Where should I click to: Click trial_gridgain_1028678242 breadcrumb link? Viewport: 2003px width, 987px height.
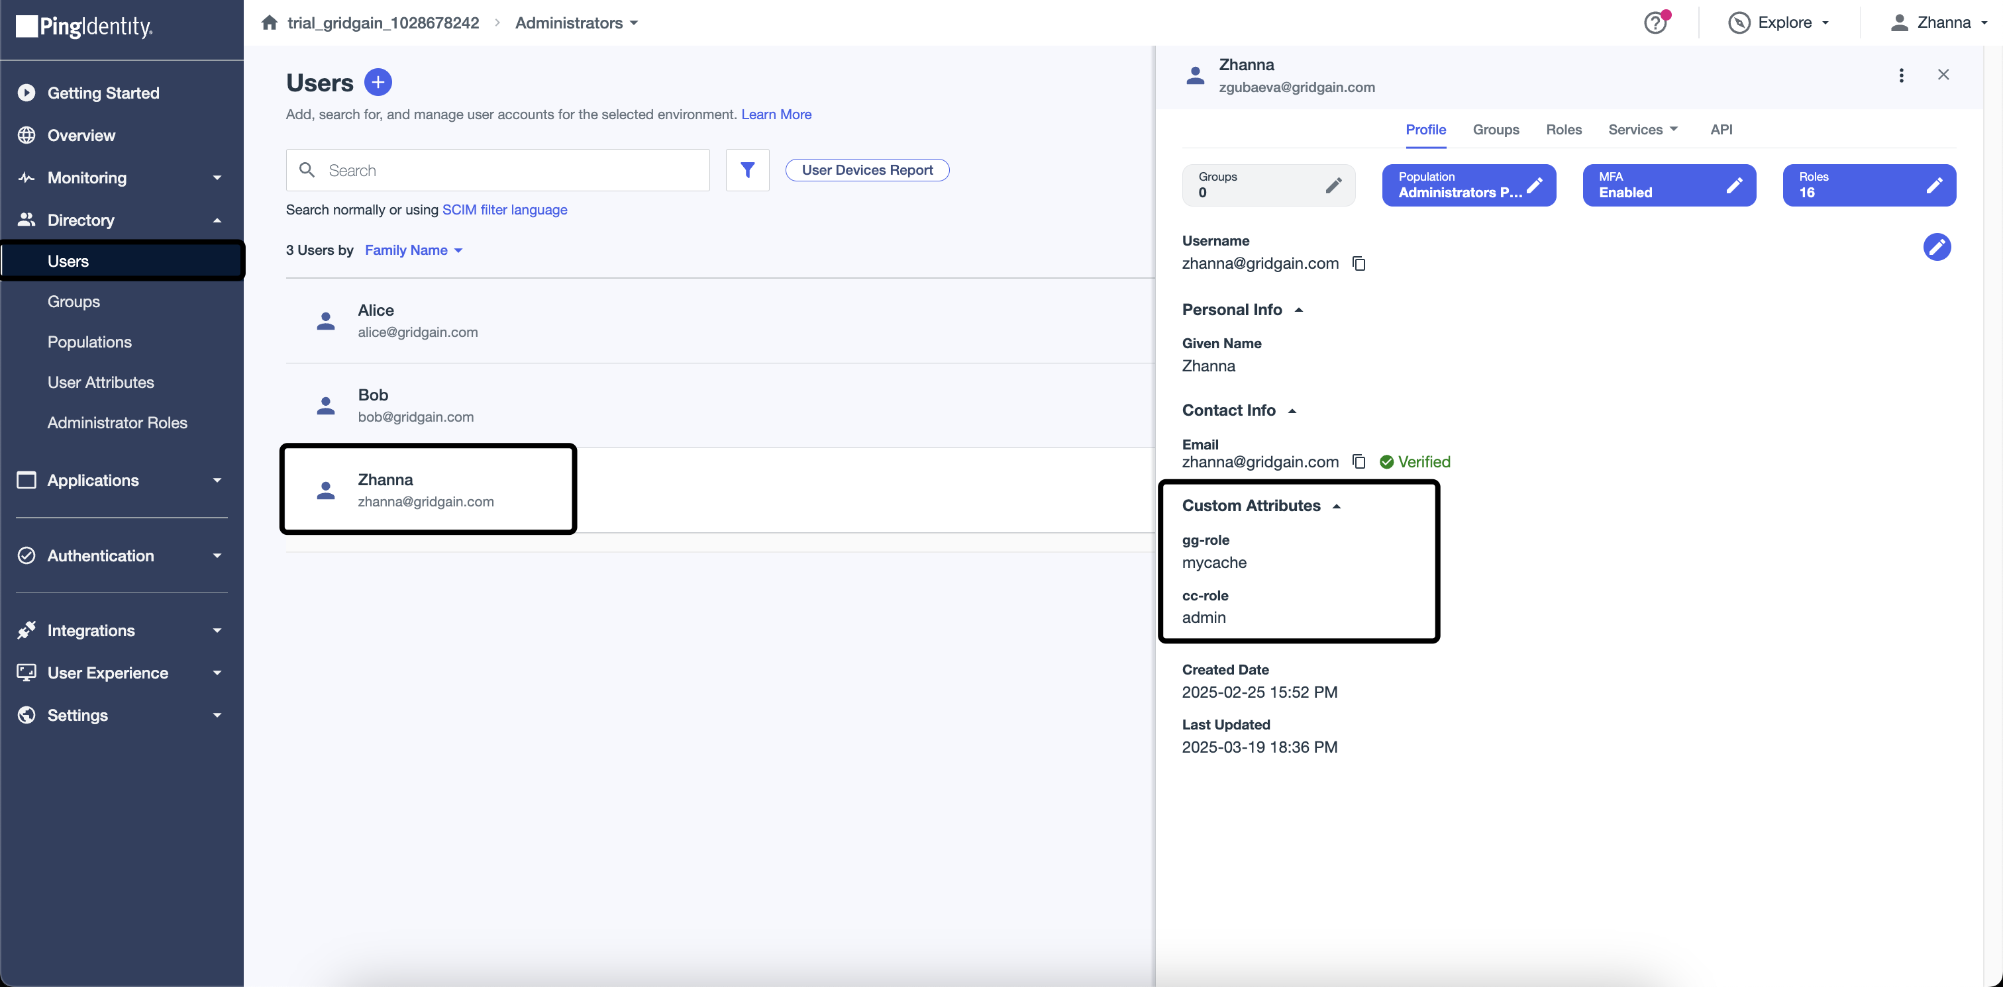[x=384, y=23]
